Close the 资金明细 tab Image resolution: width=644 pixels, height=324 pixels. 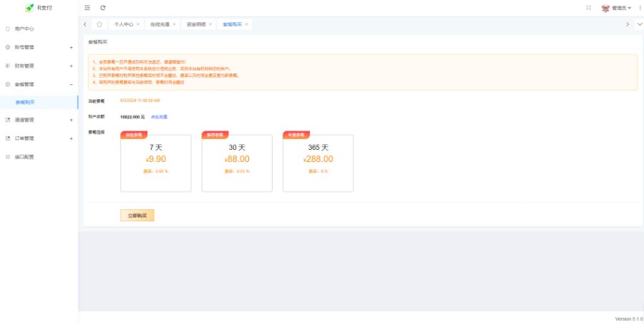click(210, 24)
